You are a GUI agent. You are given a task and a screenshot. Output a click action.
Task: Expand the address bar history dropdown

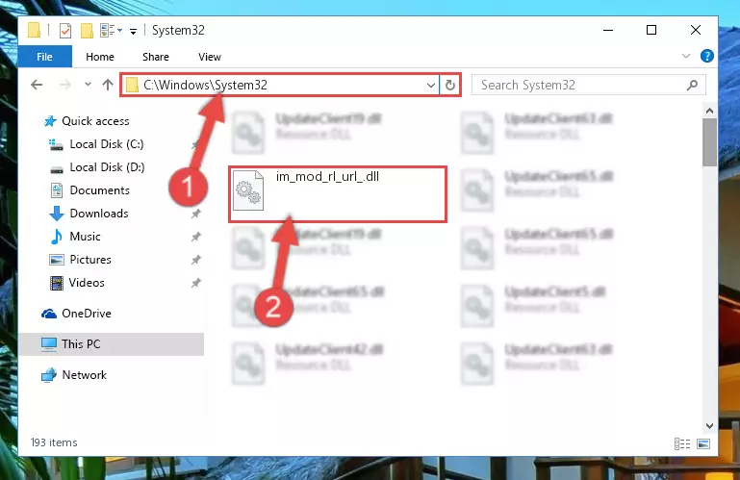[430, 86]
